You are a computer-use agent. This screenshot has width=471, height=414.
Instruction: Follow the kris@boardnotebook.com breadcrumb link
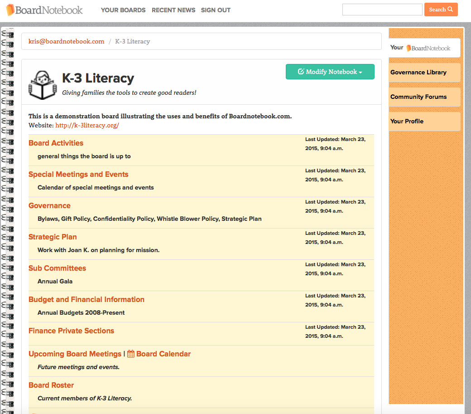67,41
